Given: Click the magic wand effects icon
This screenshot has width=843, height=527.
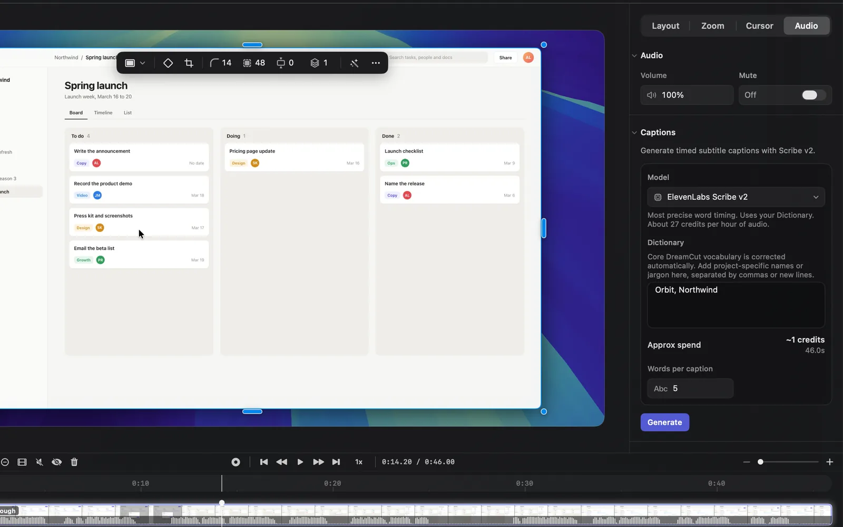Looking at the screenshot, I should click(x=354, y=63).
